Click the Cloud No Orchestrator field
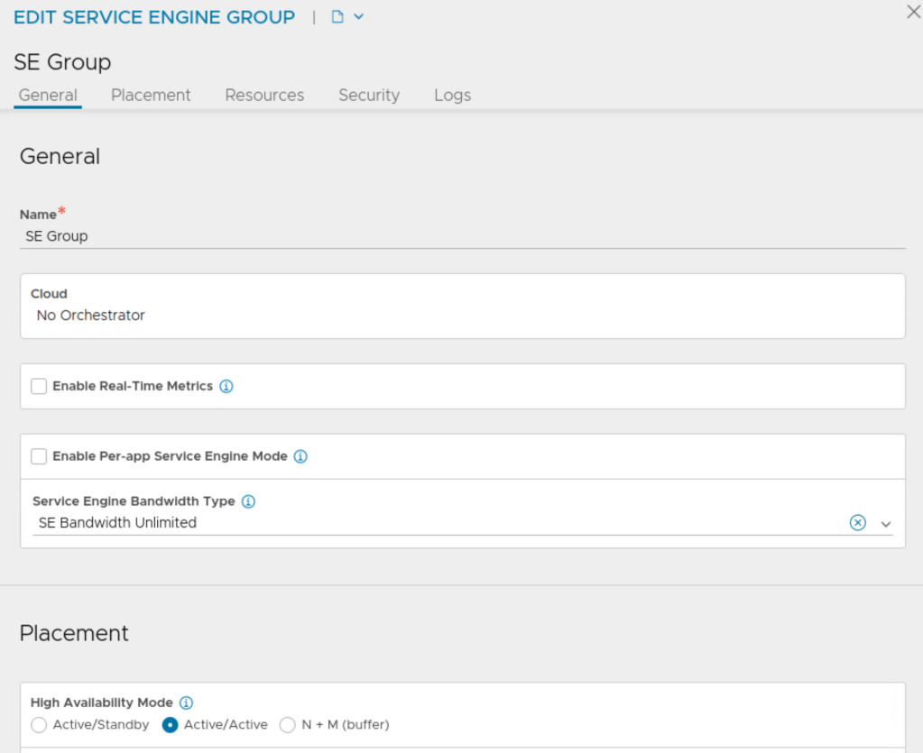The image size is (923, 753). click(462, 315)
